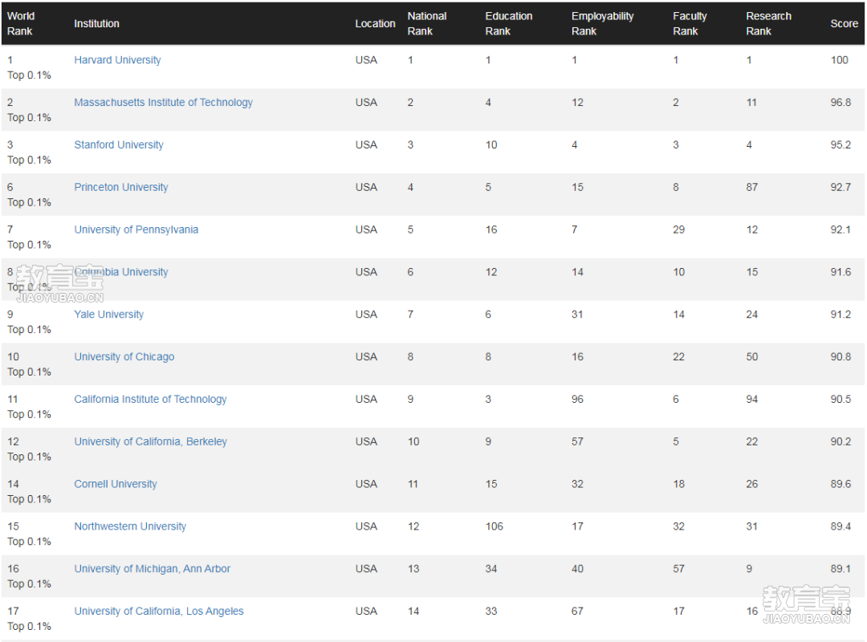Screen dimensions: 867x642
Task: Open University of Pennsylvania link
Action: point(136,230)
